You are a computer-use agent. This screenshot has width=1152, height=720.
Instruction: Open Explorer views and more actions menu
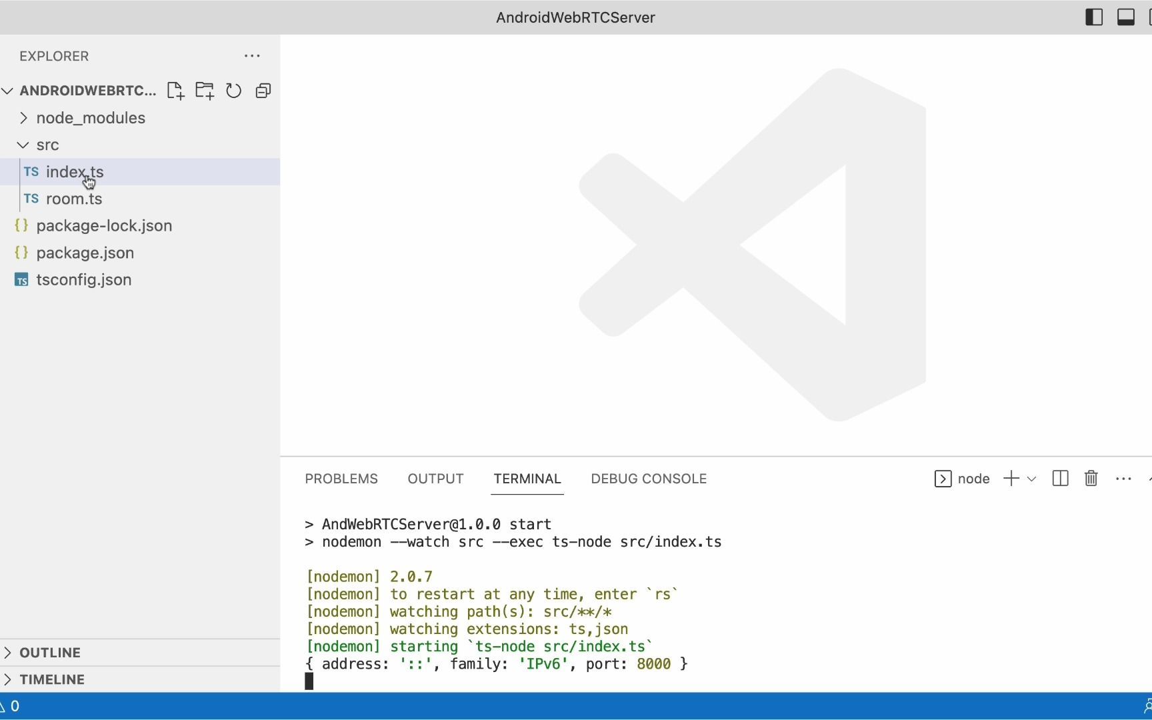[252, 56]
